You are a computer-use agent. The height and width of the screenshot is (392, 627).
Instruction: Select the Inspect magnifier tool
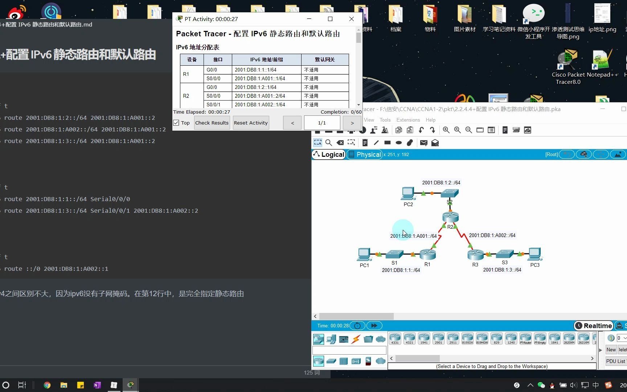point(329,142)
